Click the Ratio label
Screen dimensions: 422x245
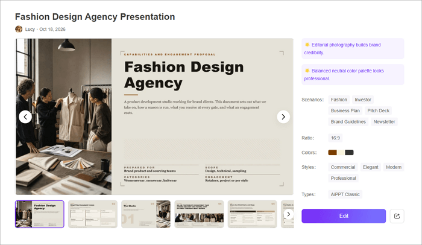tap(308, 138)
